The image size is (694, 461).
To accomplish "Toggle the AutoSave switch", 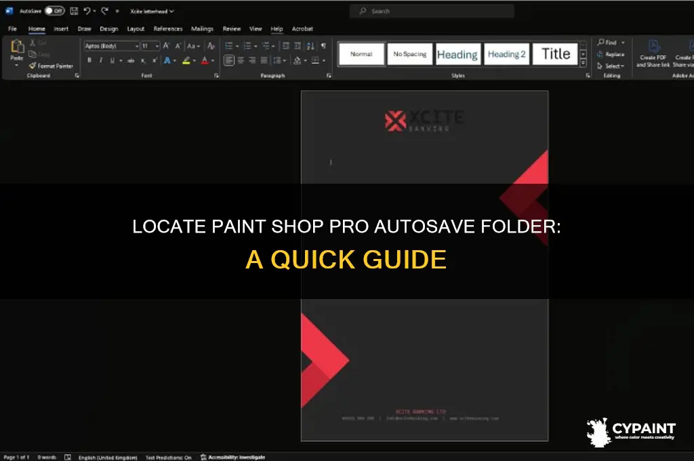I will click(54, 11).
